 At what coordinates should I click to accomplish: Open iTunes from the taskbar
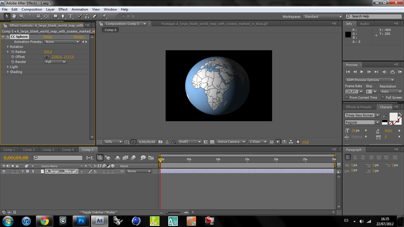[26, 220]
